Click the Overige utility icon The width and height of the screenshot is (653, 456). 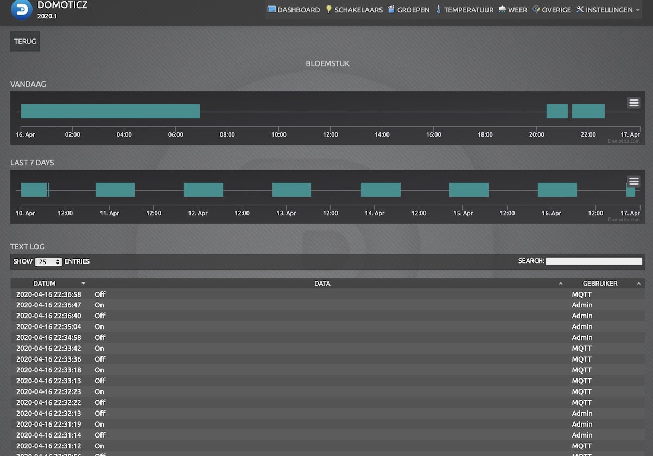536,9
